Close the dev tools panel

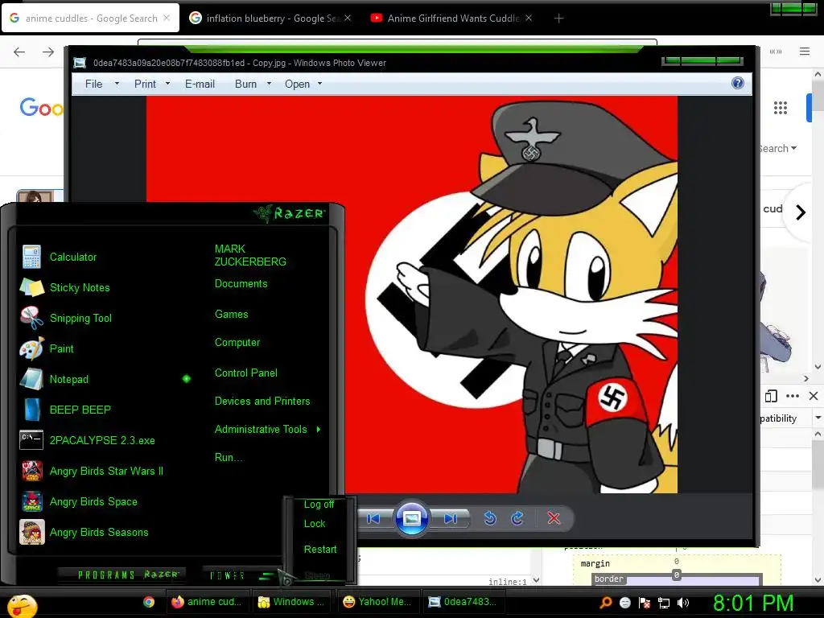pos(814,396)
